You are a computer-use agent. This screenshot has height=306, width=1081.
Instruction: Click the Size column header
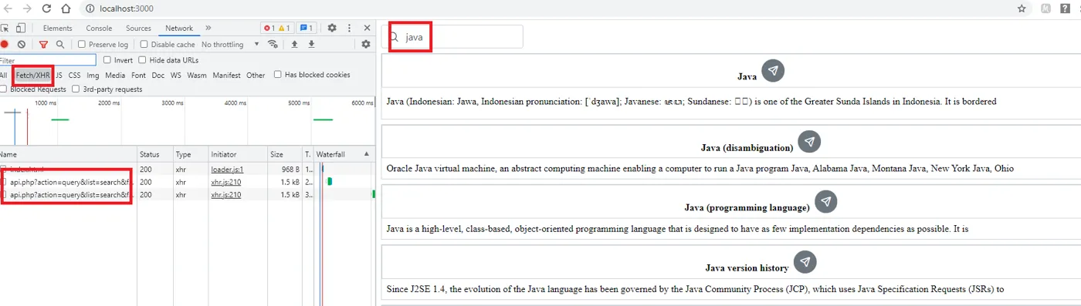click(x=284, y=154)
